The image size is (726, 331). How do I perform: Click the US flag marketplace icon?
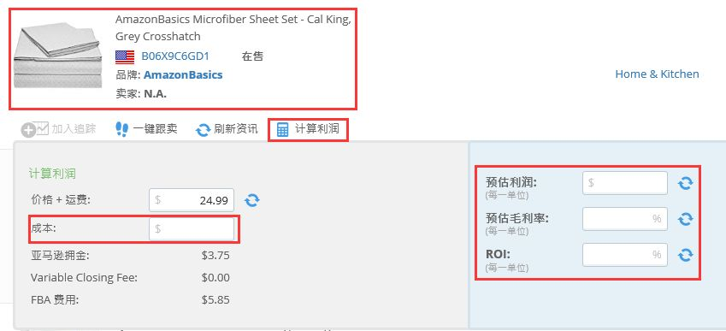[x=125, y=57]
